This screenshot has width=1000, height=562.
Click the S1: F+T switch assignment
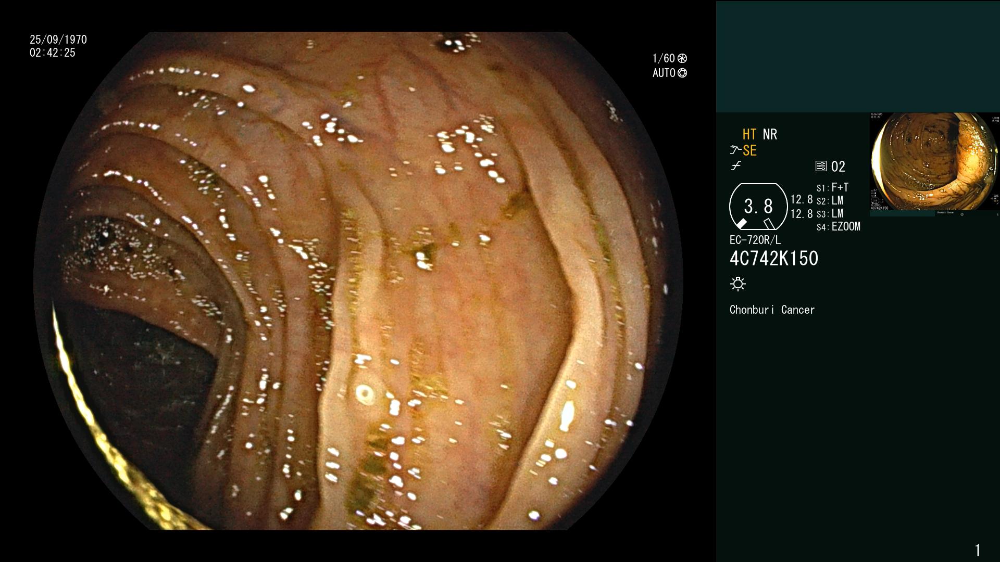click(x=832, y=187)
